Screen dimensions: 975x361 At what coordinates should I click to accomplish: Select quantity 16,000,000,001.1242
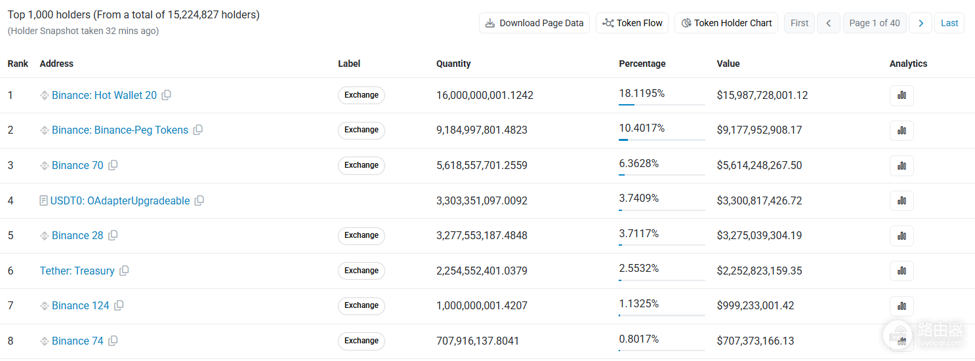click(485, 95)
